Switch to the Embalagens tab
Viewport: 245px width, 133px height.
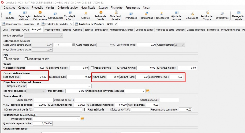click(101, 30)
